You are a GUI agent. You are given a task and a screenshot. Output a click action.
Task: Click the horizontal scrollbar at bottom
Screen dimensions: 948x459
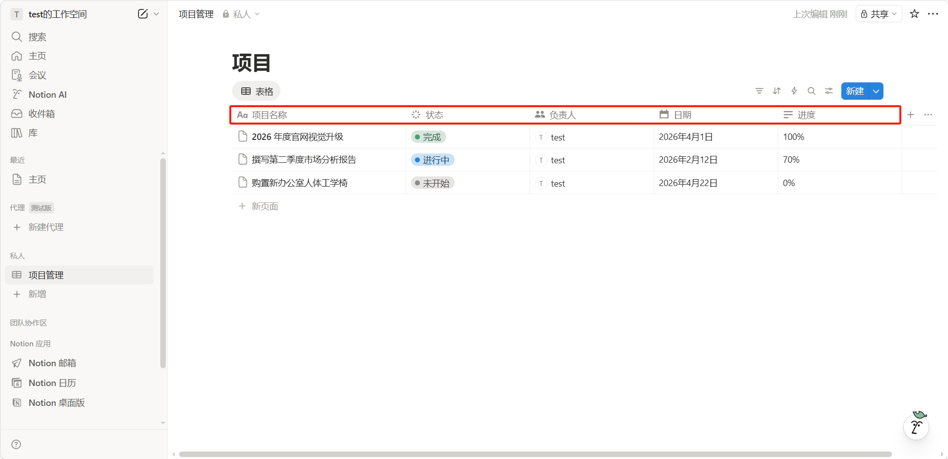point(535,454)
